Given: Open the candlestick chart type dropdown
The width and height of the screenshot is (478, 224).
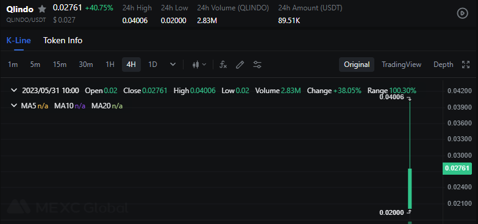Looking at the screenshot, I should pyautogui.click(x=199, y=65).
